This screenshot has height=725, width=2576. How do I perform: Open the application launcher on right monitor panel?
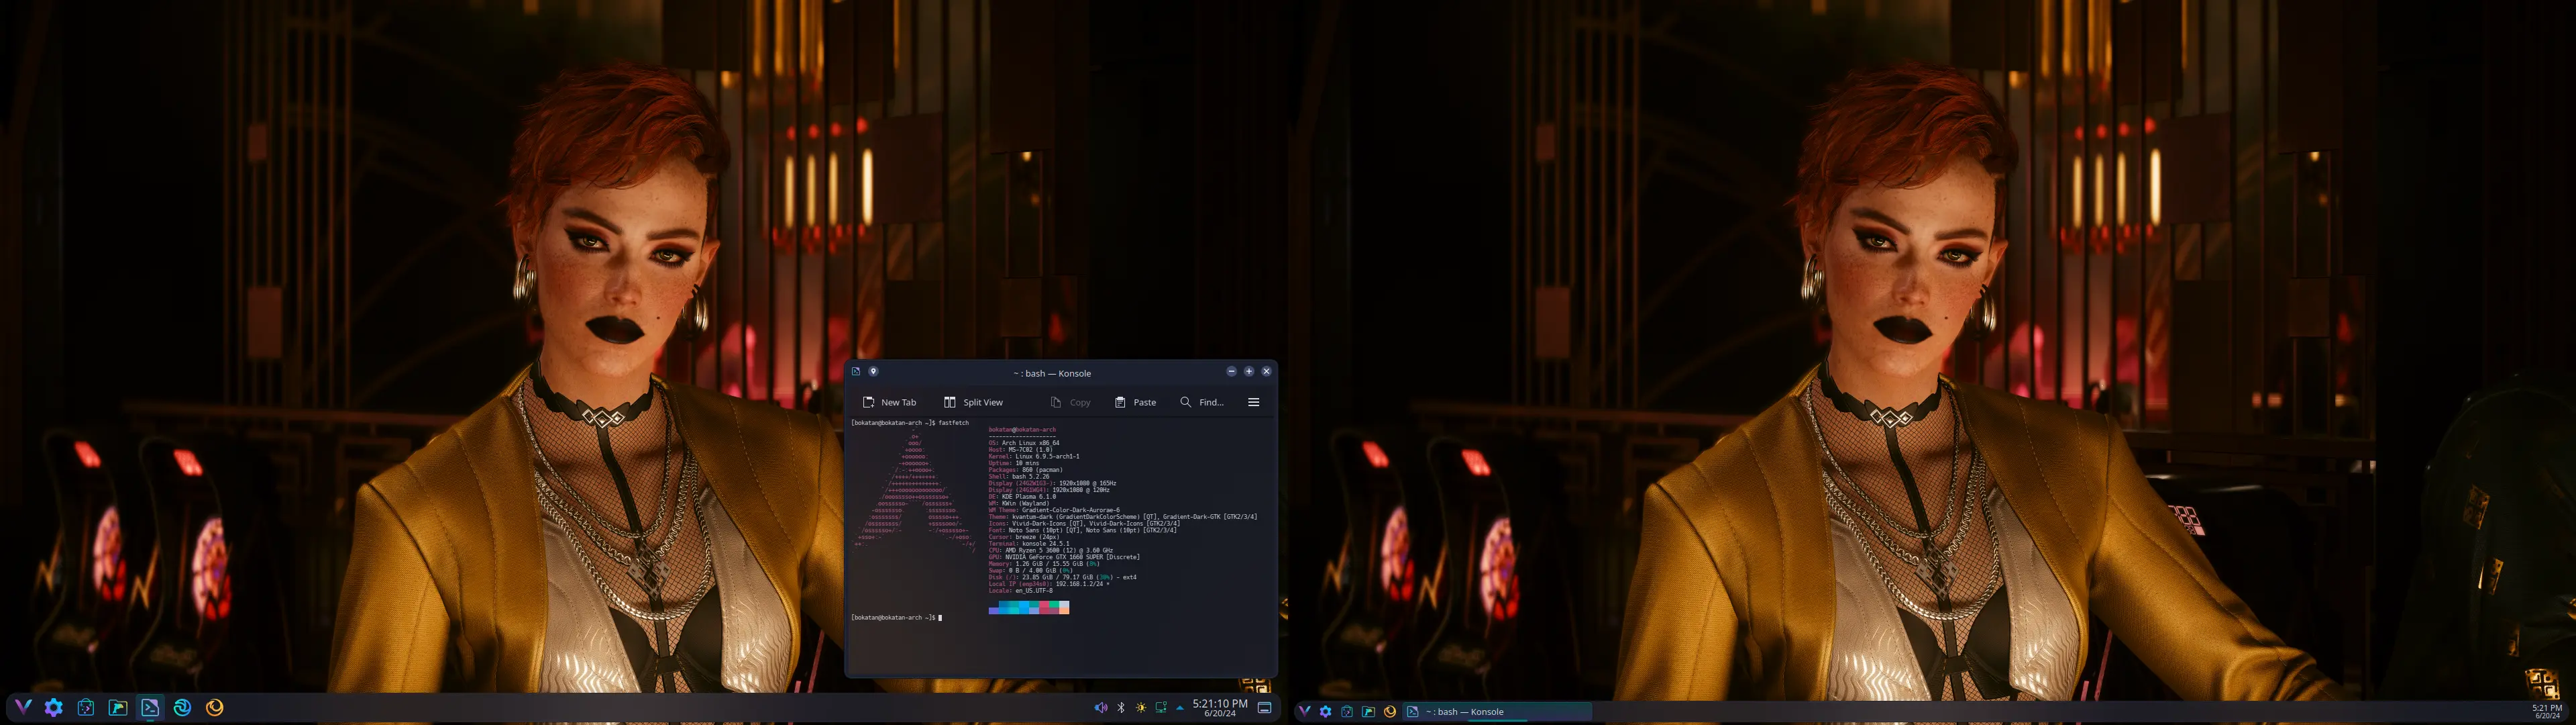coord(1304,711)
